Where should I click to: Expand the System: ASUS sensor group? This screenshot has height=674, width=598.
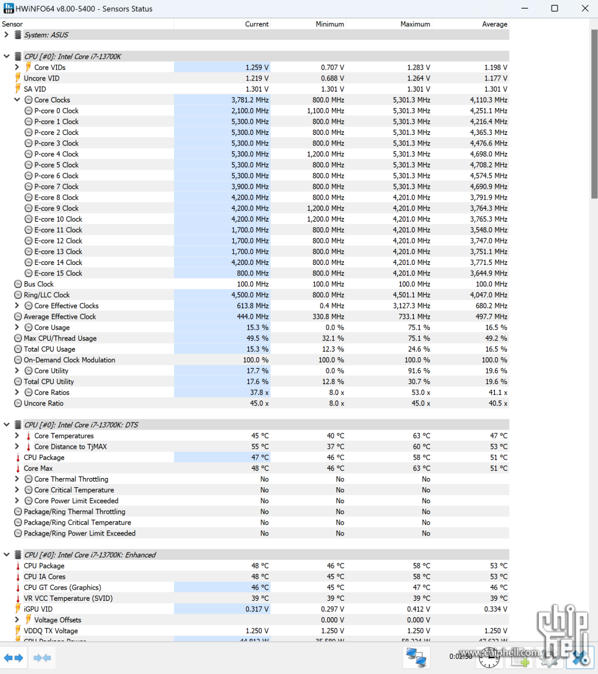pos(7,34)
